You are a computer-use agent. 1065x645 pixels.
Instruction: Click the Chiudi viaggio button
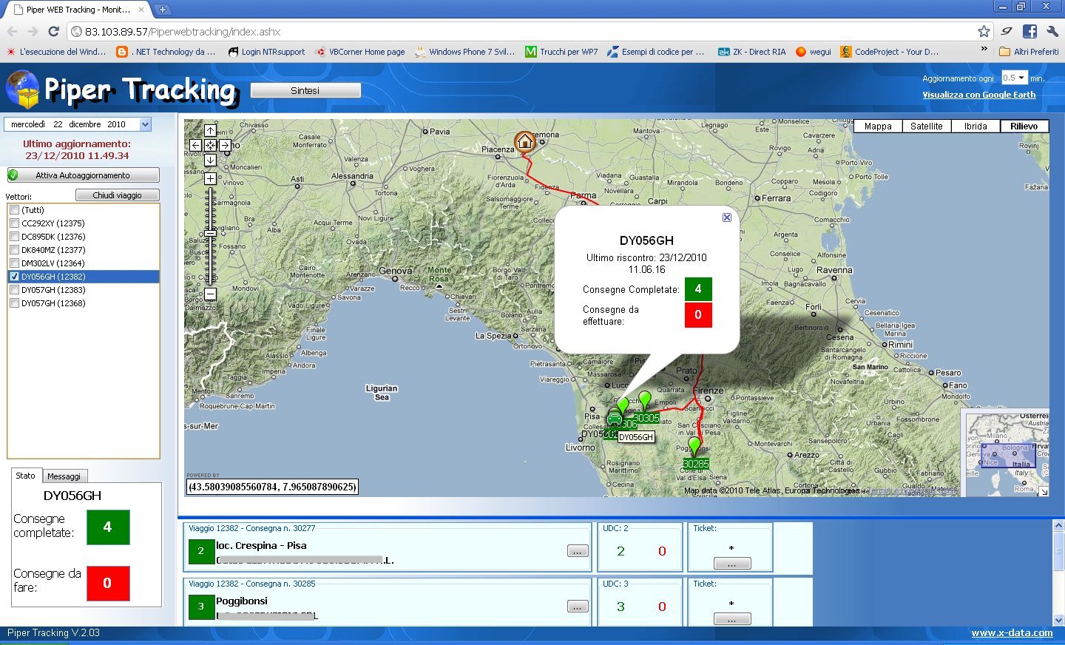click(118, 195)
